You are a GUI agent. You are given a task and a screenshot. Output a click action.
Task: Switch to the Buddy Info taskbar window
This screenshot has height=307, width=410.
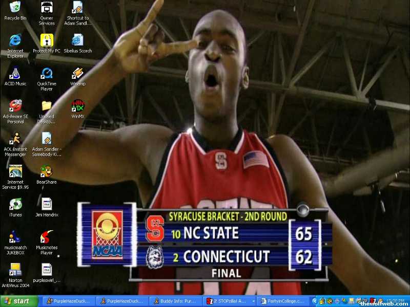click(x=174, y=301)
